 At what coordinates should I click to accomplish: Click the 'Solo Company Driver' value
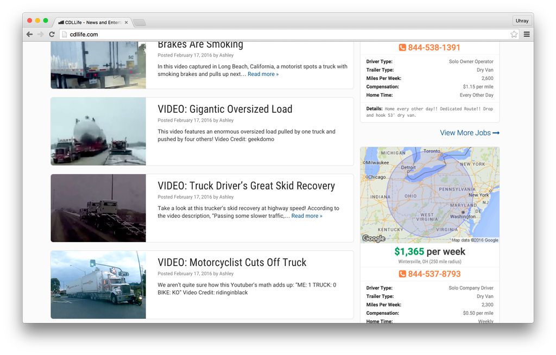471,288
